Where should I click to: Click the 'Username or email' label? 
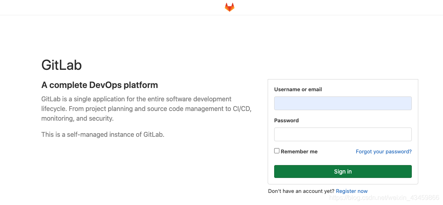[x=298, y=89]
